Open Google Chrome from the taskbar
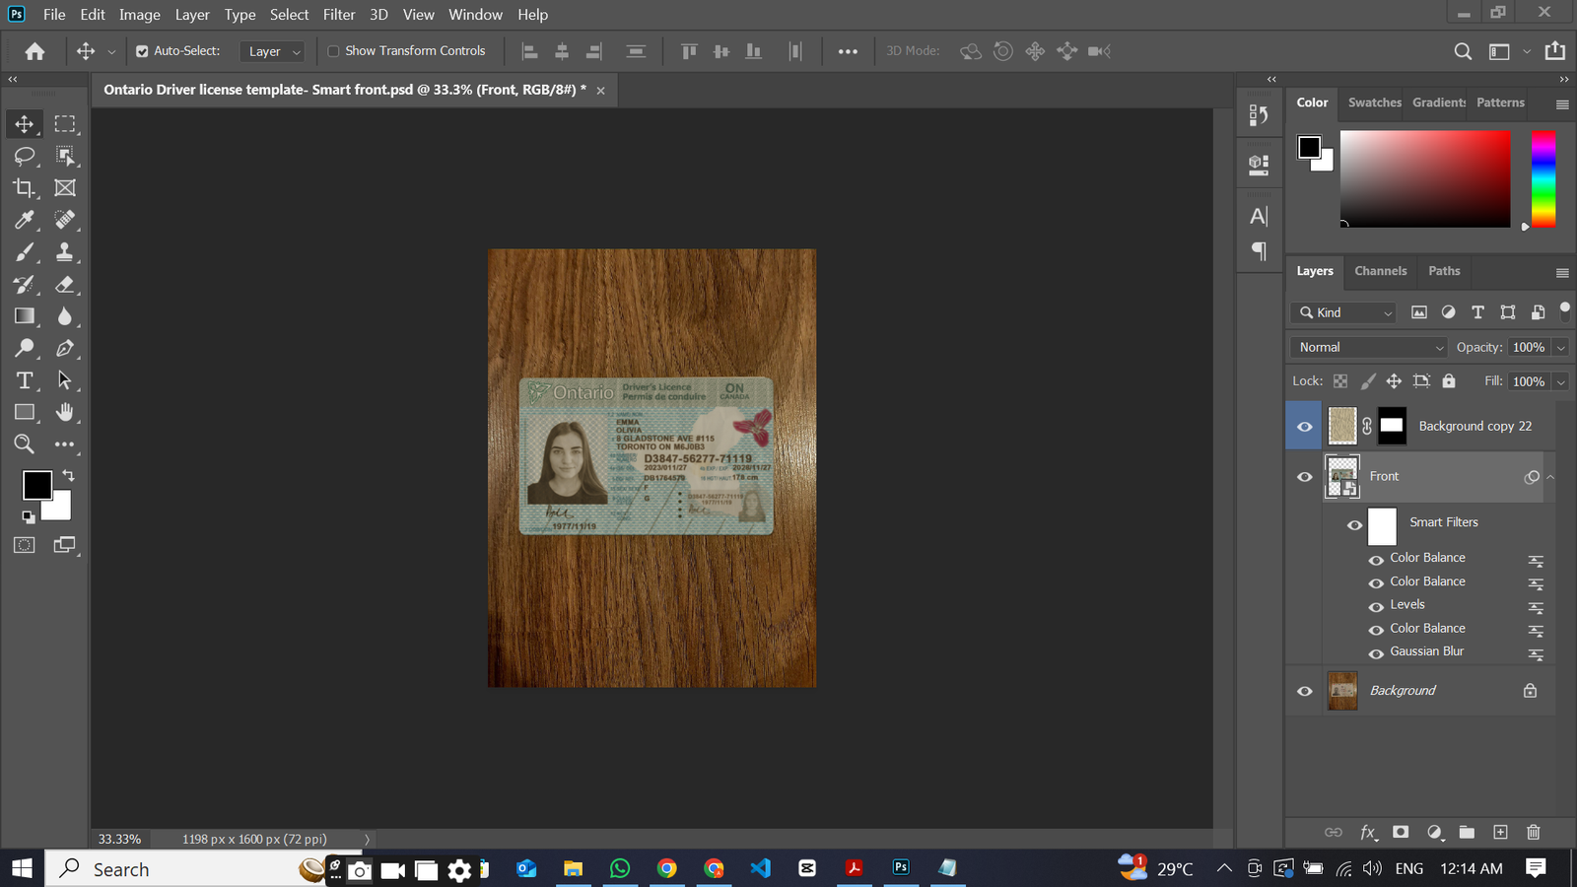Image resolution: width=1577 pixels, height=887 pixels. 667,868
